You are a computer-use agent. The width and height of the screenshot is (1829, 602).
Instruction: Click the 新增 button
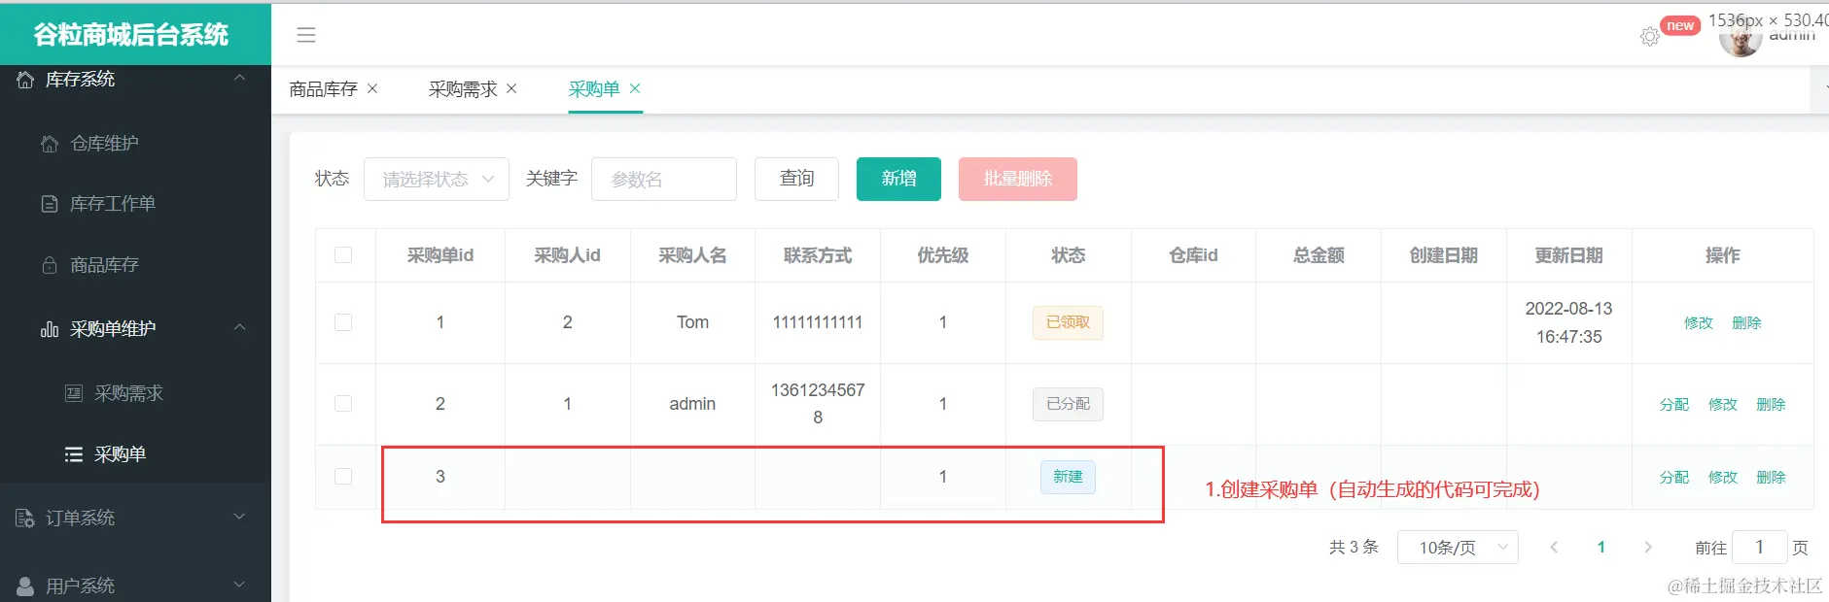tap(898, 179)
